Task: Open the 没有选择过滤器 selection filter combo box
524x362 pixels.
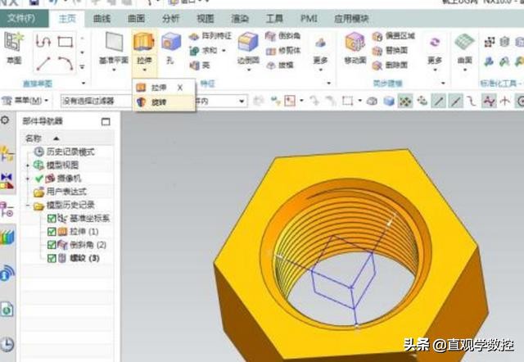Action: coord(97,101)
